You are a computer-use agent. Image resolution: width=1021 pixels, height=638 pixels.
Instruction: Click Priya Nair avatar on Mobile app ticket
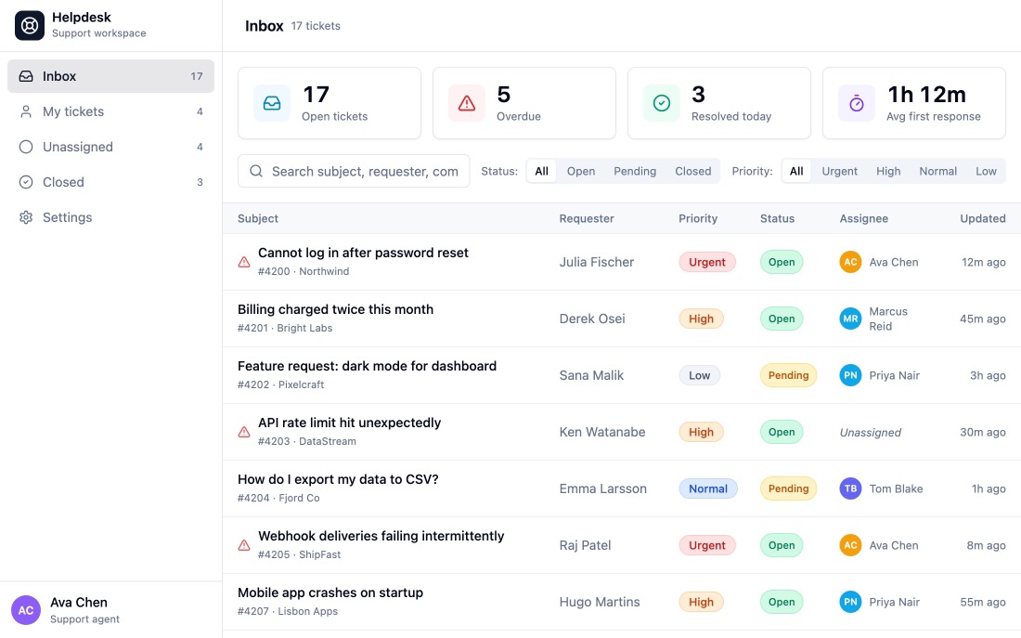click(850, 602)
